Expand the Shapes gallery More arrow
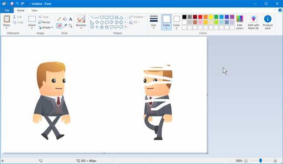The width and height of the screenshot is (283, 164). [126, 27]
